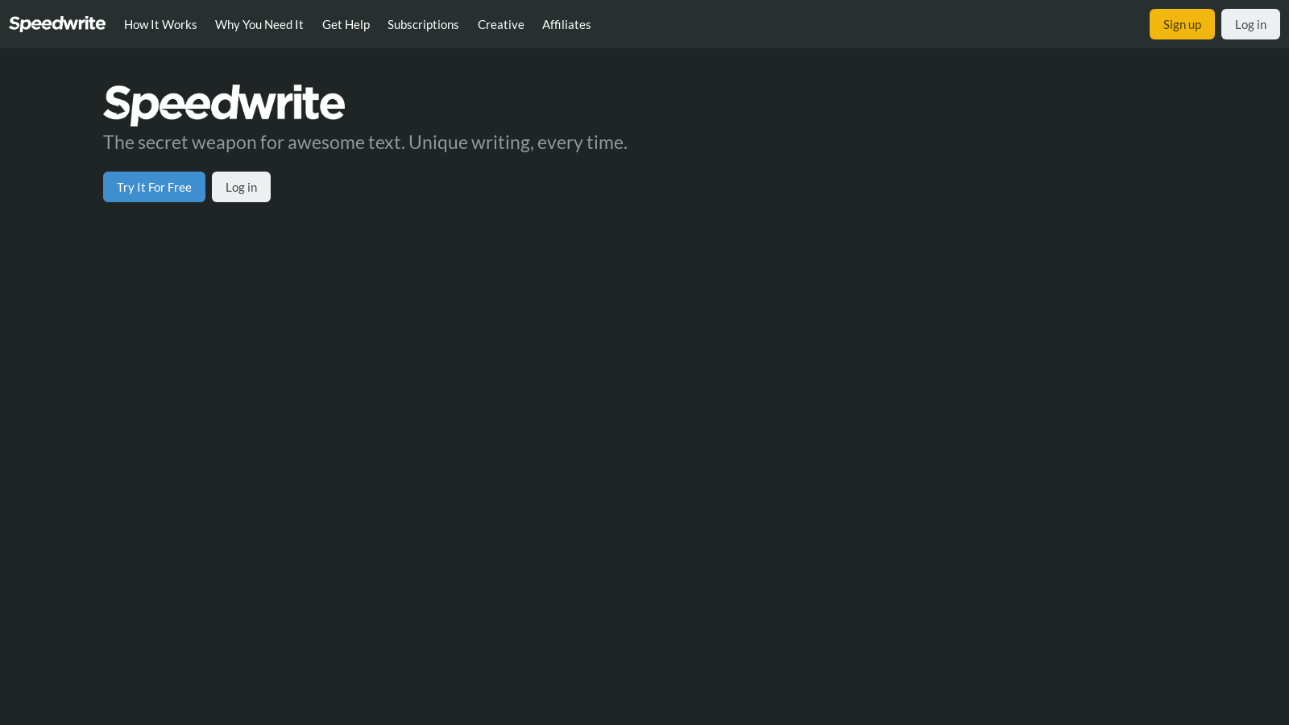The height and width of the screenshot is (725, 1289).
Task: Access help by clicking Get Help
Action: 346,24
